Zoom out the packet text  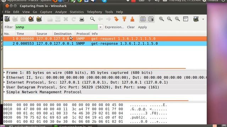pyautogui.click(x=170, y=19)
